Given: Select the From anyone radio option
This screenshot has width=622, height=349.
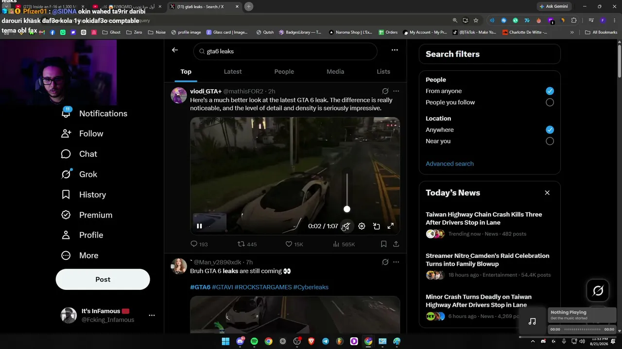Looking at the screenshot, I should click(x=550, y=91).
